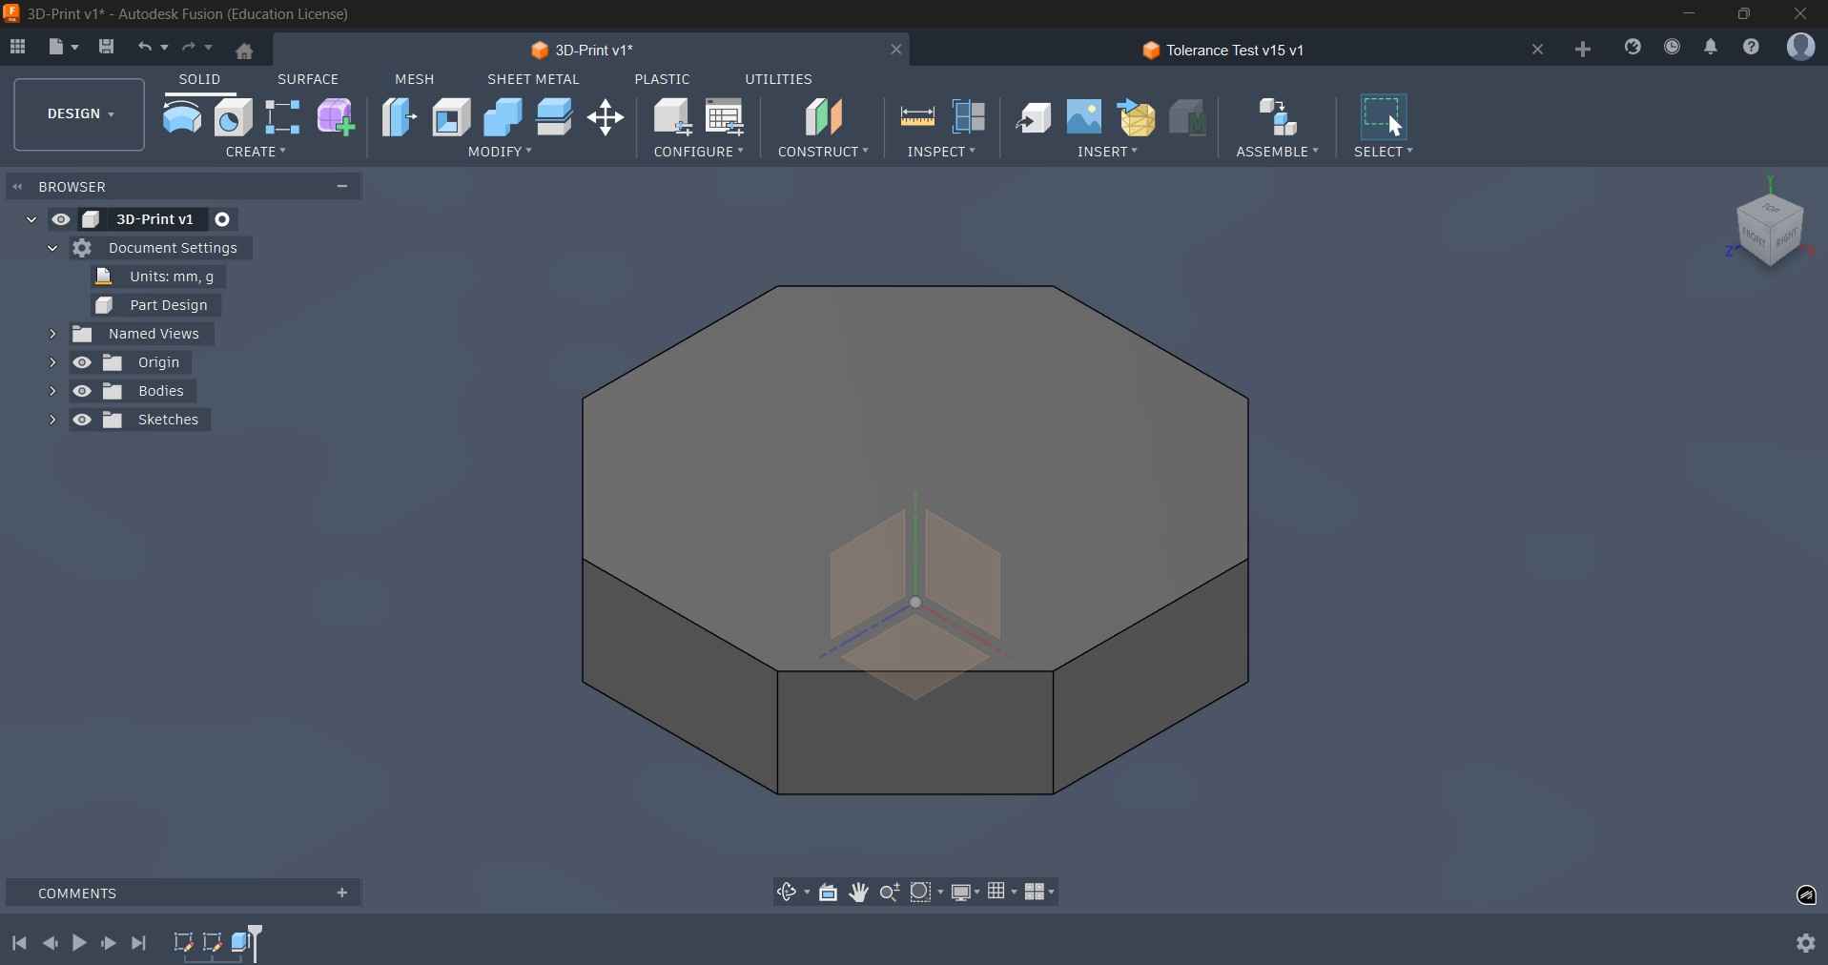Viewport: 1828px width, 965px height.
Task: Open the CREATE dropdown menu
Action: pyautogui.click(x=256, y=152)
